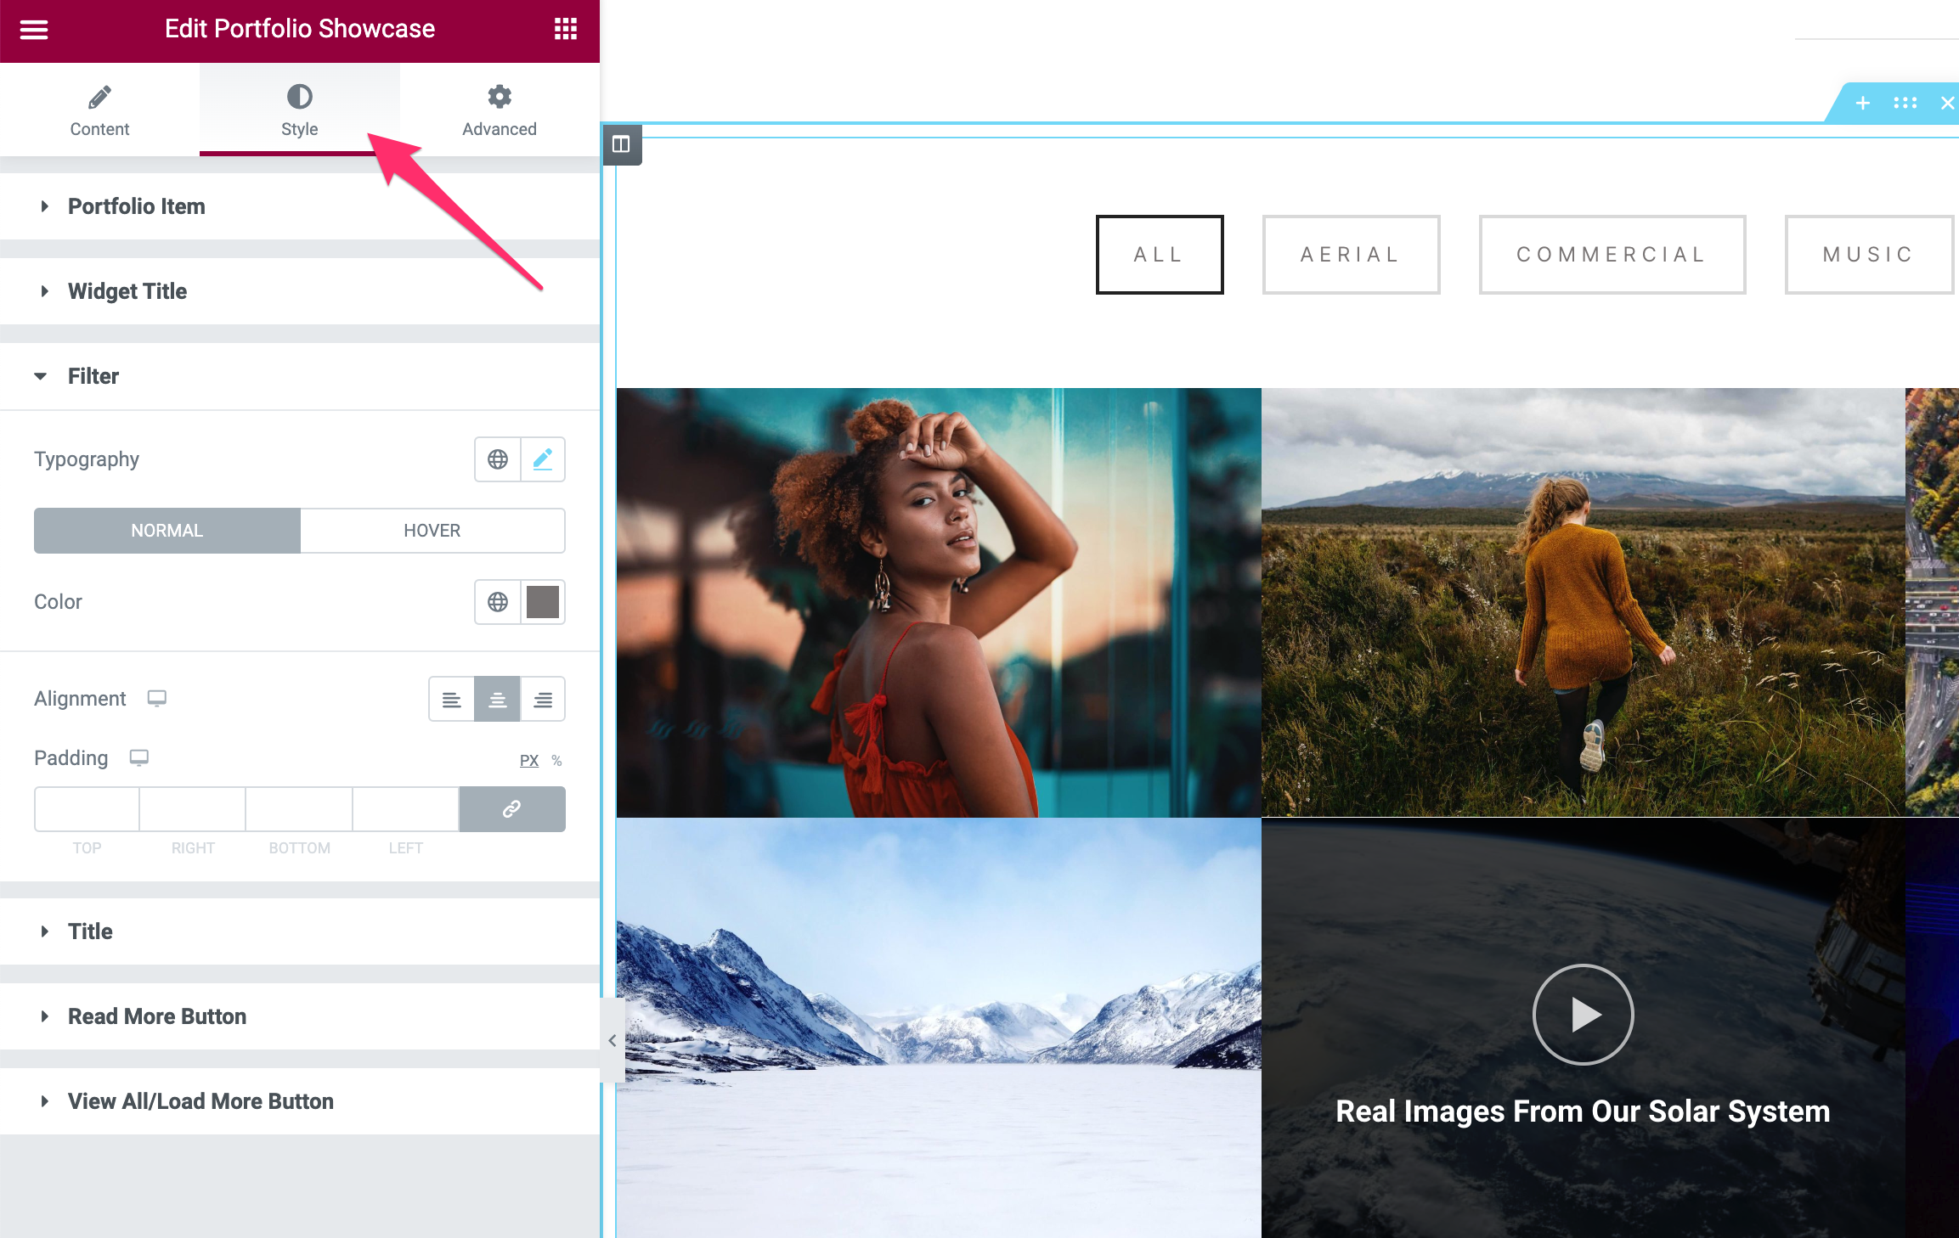Switch to the Content tab
1959x1238 pixels.
(99, 110)
